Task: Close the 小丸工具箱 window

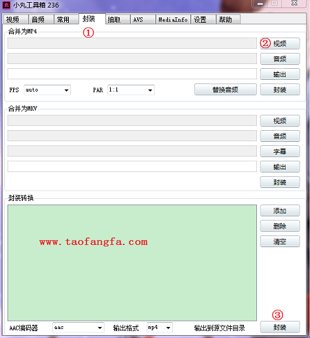Action: 294,3
